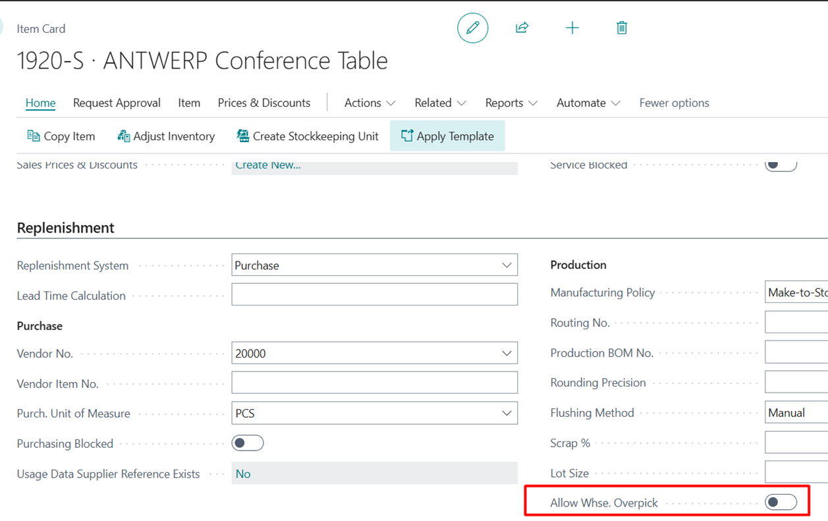Click Fewer options
The height and width of the screenshot is (521, 828).
674,103
